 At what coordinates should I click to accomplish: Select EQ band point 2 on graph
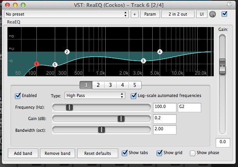click(67, 52)
